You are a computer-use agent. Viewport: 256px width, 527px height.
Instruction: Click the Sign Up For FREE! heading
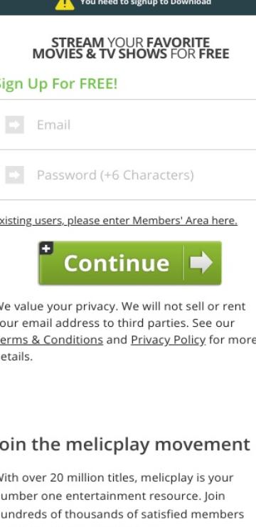[58, 83]
